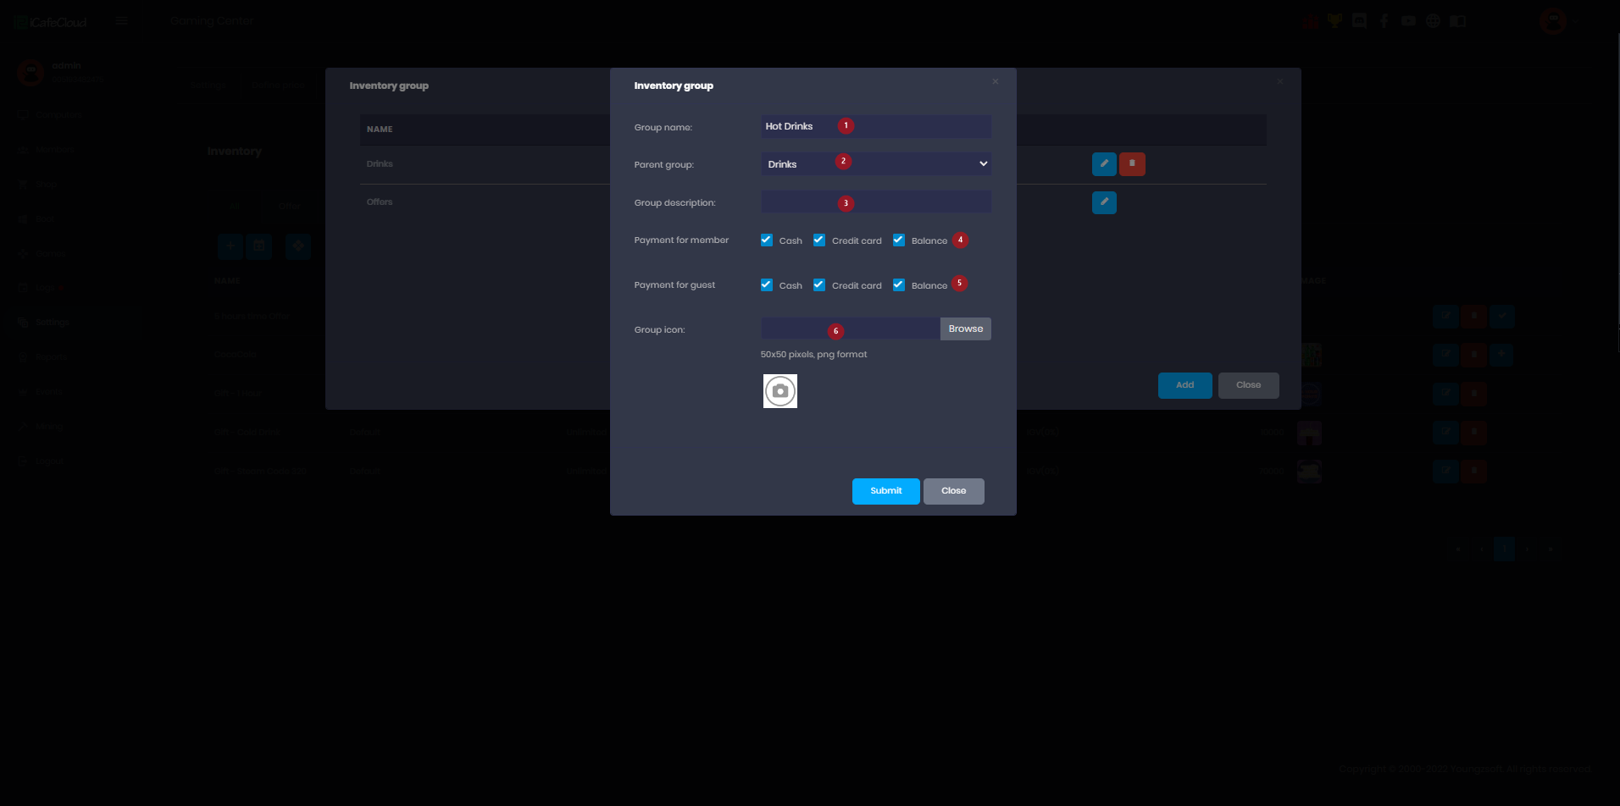
Task: Delete the Drinks inventory group
Action: 1132,164
